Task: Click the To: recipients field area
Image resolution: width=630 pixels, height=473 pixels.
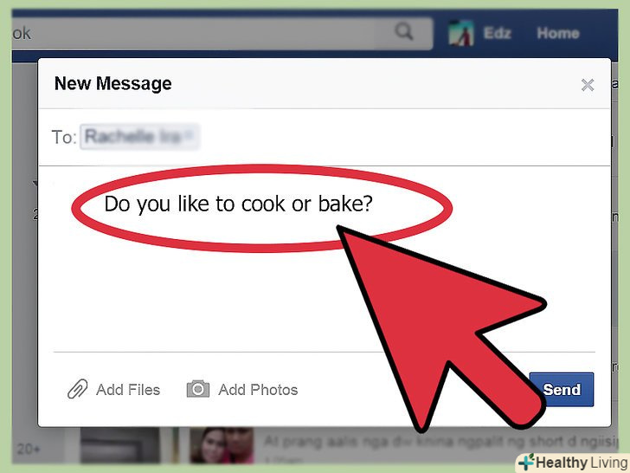Action: coord(325,137)
